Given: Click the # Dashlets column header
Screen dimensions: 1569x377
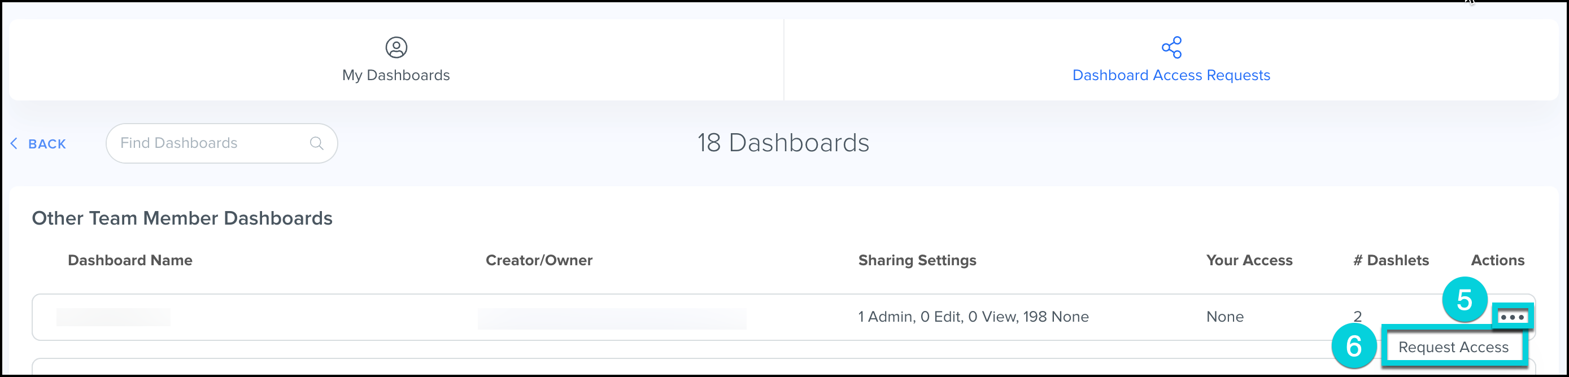Looking at the screenshot, I should coord(1391,260).
